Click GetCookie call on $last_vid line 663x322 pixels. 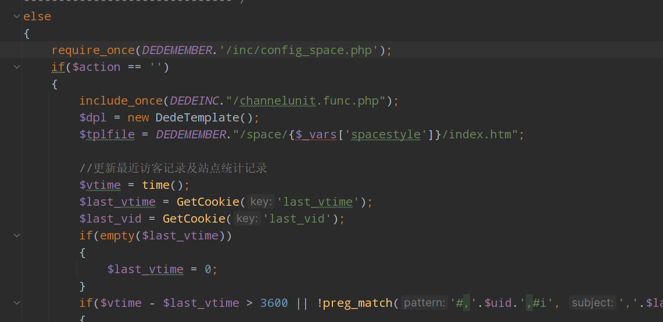coord(194,219)
